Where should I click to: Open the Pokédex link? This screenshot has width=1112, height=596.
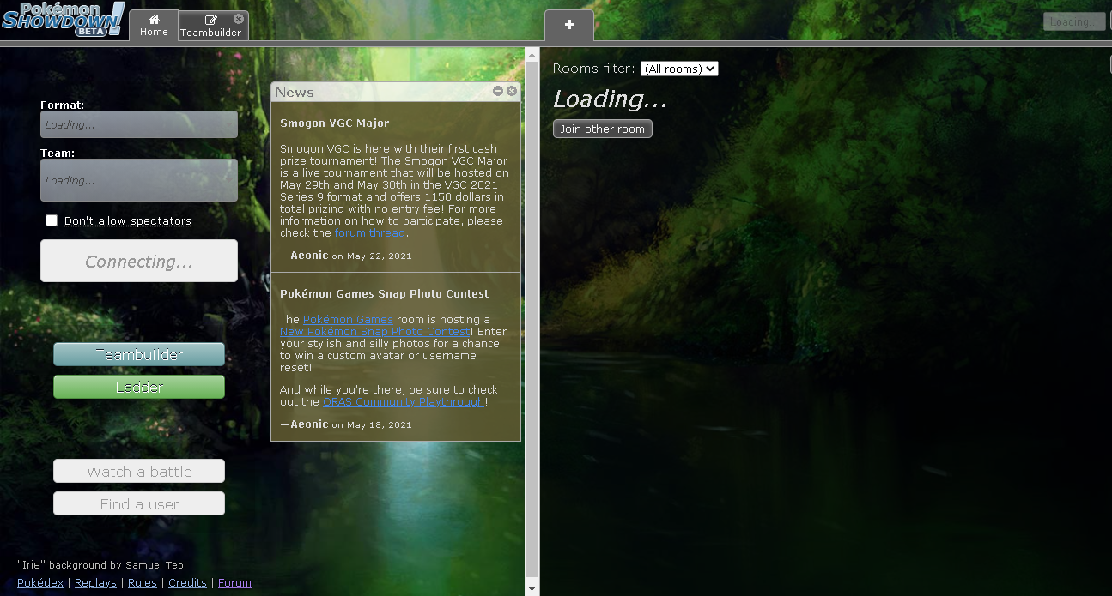click(40, 582)
